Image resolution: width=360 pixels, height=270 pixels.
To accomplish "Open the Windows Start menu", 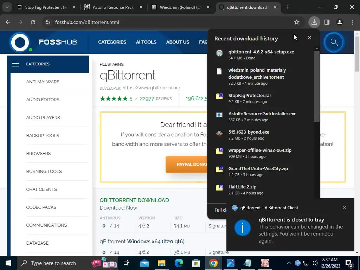I will click(8, 263).
